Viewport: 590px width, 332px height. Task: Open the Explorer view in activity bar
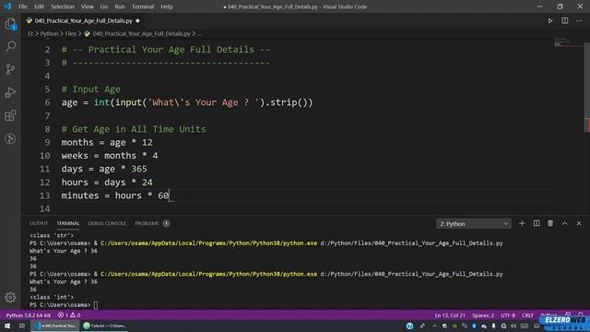click(10, 24)
